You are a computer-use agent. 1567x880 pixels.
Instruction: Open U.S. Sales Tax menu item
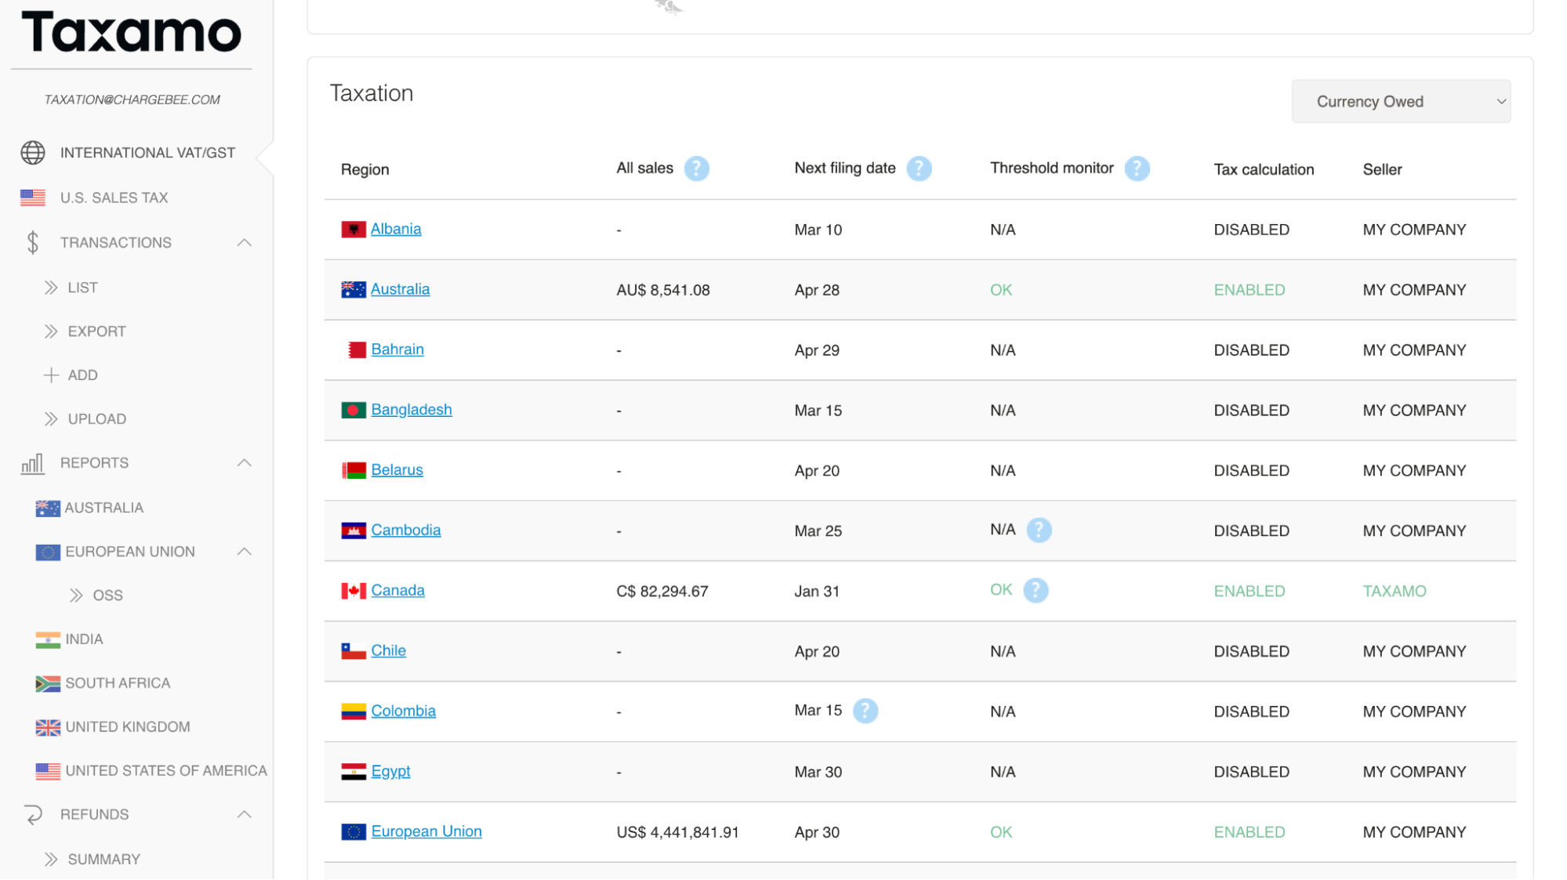pyautogui.click(x=114, y=197)
